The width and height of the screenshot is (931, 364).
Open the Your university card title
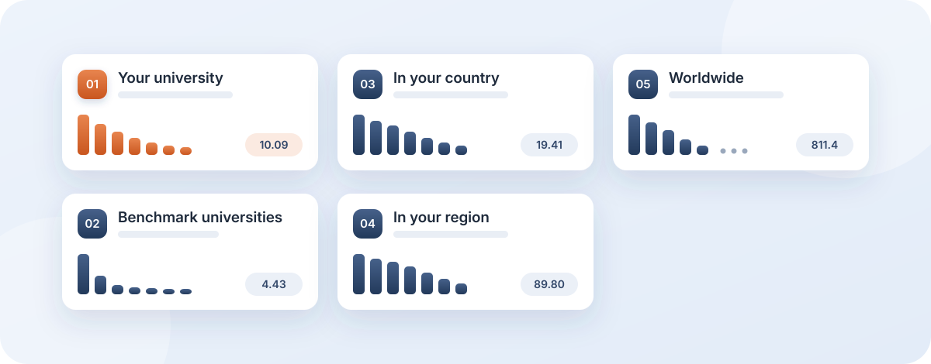point(170,77)
